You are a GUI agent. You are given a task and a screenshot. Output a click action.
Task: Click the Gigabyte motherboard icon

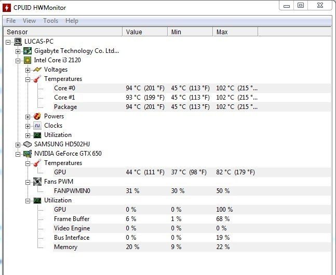point(28,51)
